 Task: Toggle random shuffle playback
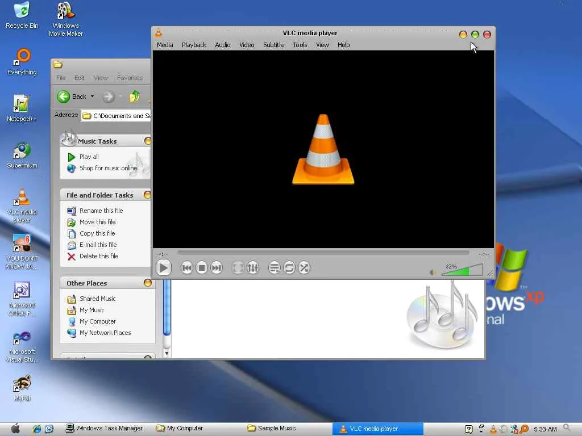click(x=304, y=268)
